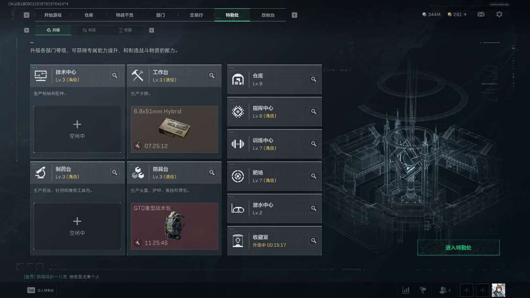Select the 制造 sub-tab

89,30
